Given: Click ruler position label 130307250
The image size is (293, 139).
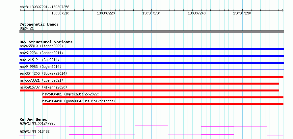Looking at the screenshot, I should pos(242,13).
